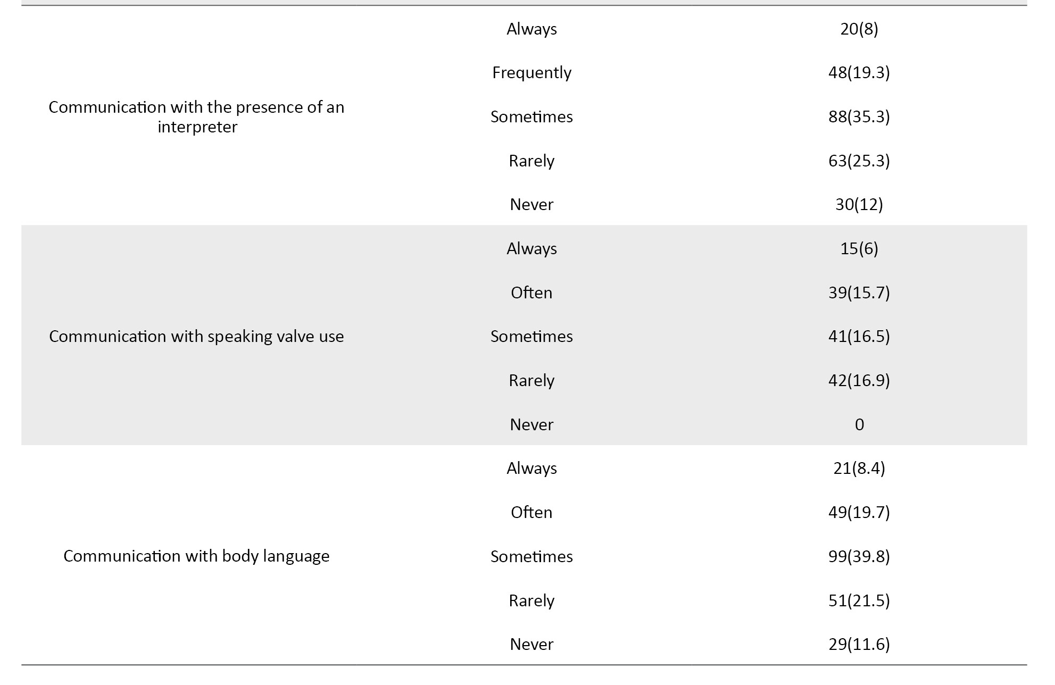This screenshot has height=685, width=1055.
Task: Select the 'Communication with speaking valve use' label
Action: coord(196,337)
